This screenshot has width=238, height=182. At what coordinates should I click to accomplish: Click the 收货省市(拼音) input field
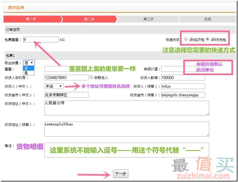click(x=183, y=95)
